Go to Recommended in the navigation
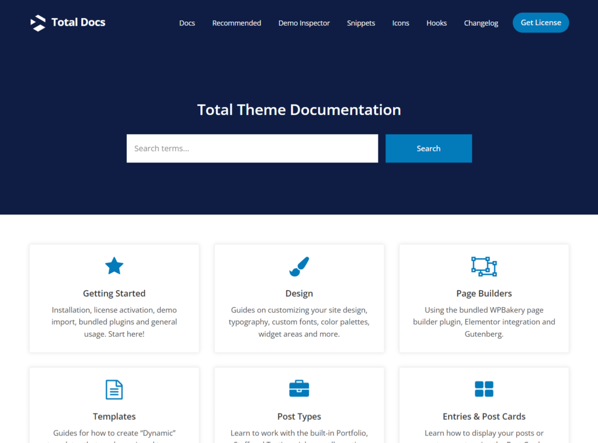This screenshot has width=598, height=443. point(237,23)
